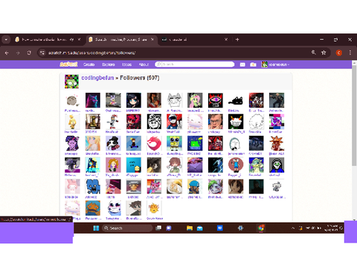Viewport: 357px width, 267px height.
Task: Open the blonde anime girl follower avatar
Action: point(92,143)
